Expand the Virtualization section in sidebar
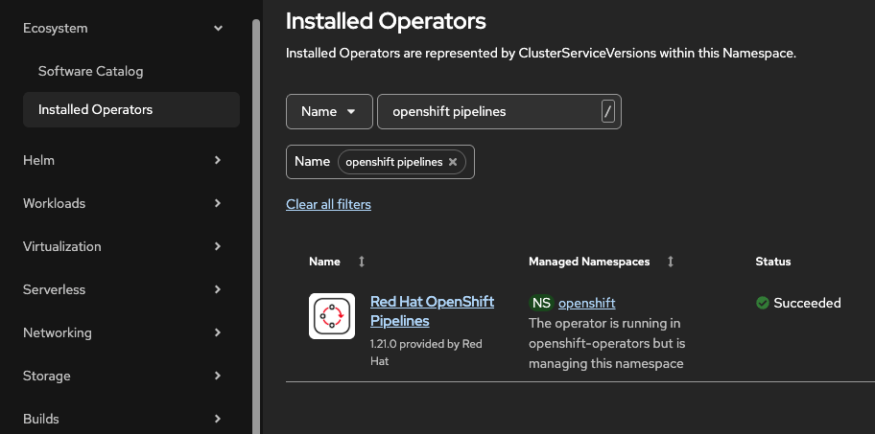This screenshot has height=434, width=875. (x=218, y=246)
